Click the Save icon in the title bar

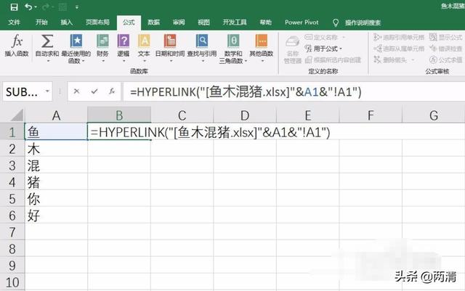coord(14,7)
